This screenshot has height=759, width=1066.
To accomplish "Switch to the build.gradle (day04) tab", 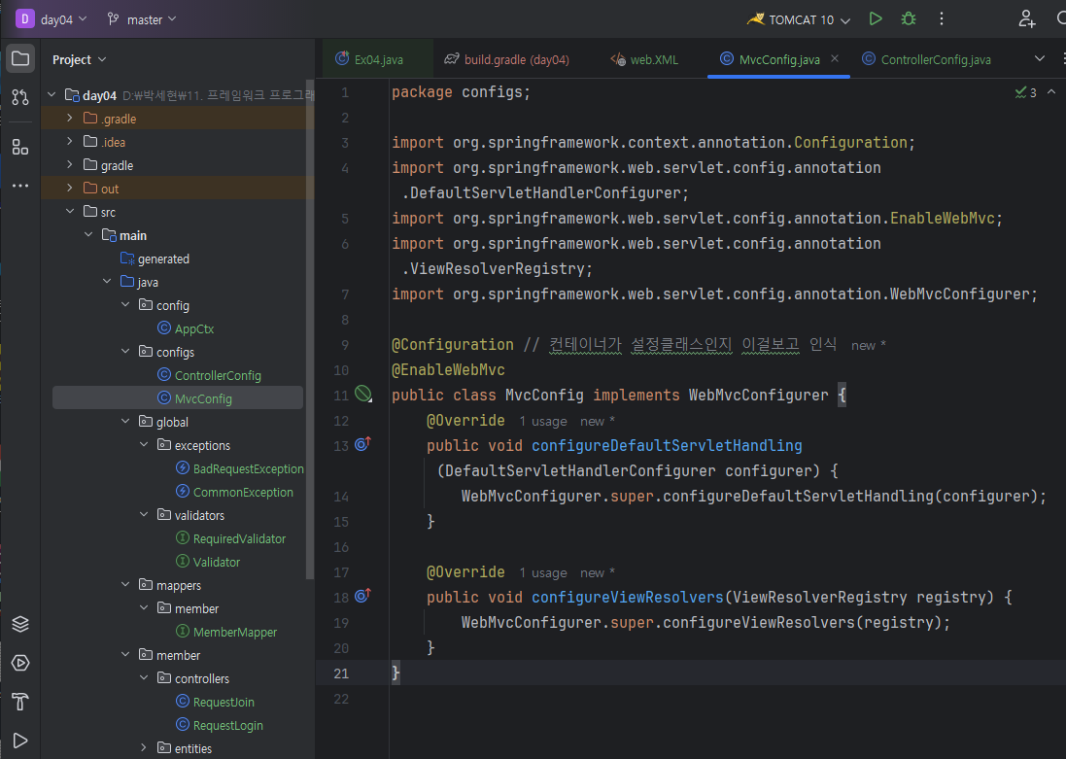I will pyautogui.click(x=516, y=59).
